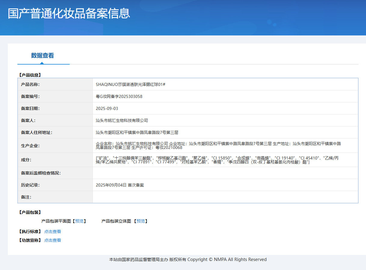Click the 备案编号 row label

[30, 96]
